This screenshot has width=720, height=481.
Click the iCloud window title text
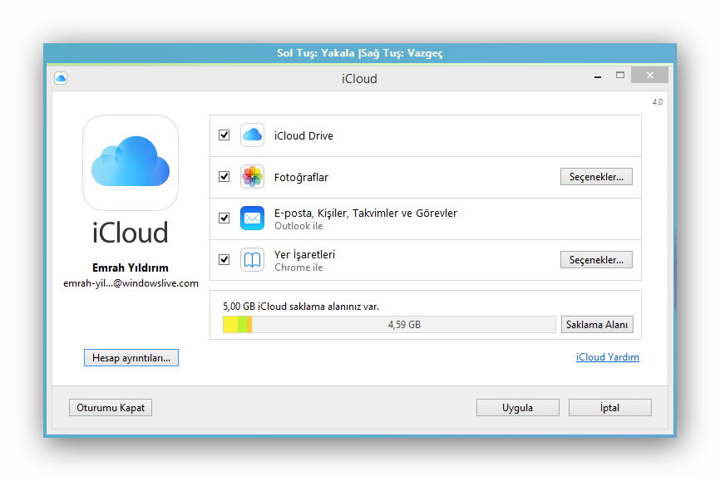[x=359, y=79]
